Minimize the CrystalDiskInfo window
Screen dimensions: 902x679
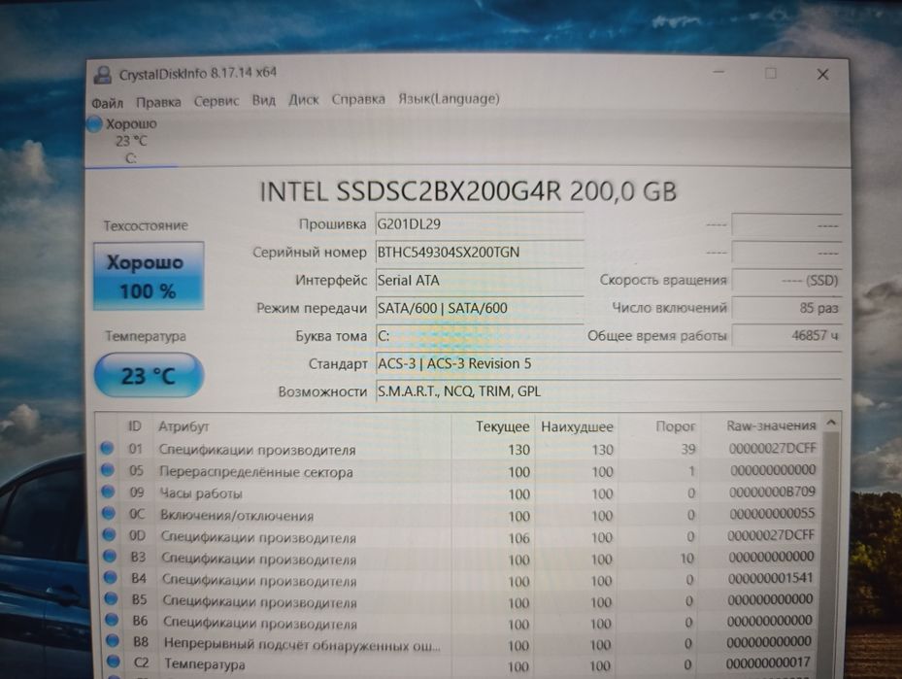[718, 73]
